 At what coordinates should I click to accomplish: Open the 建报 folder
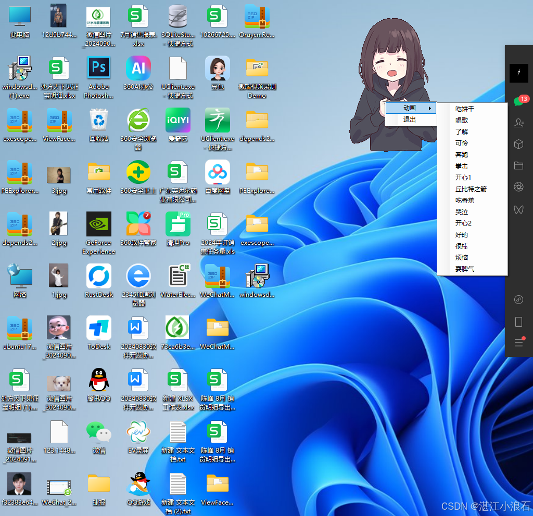98,483
